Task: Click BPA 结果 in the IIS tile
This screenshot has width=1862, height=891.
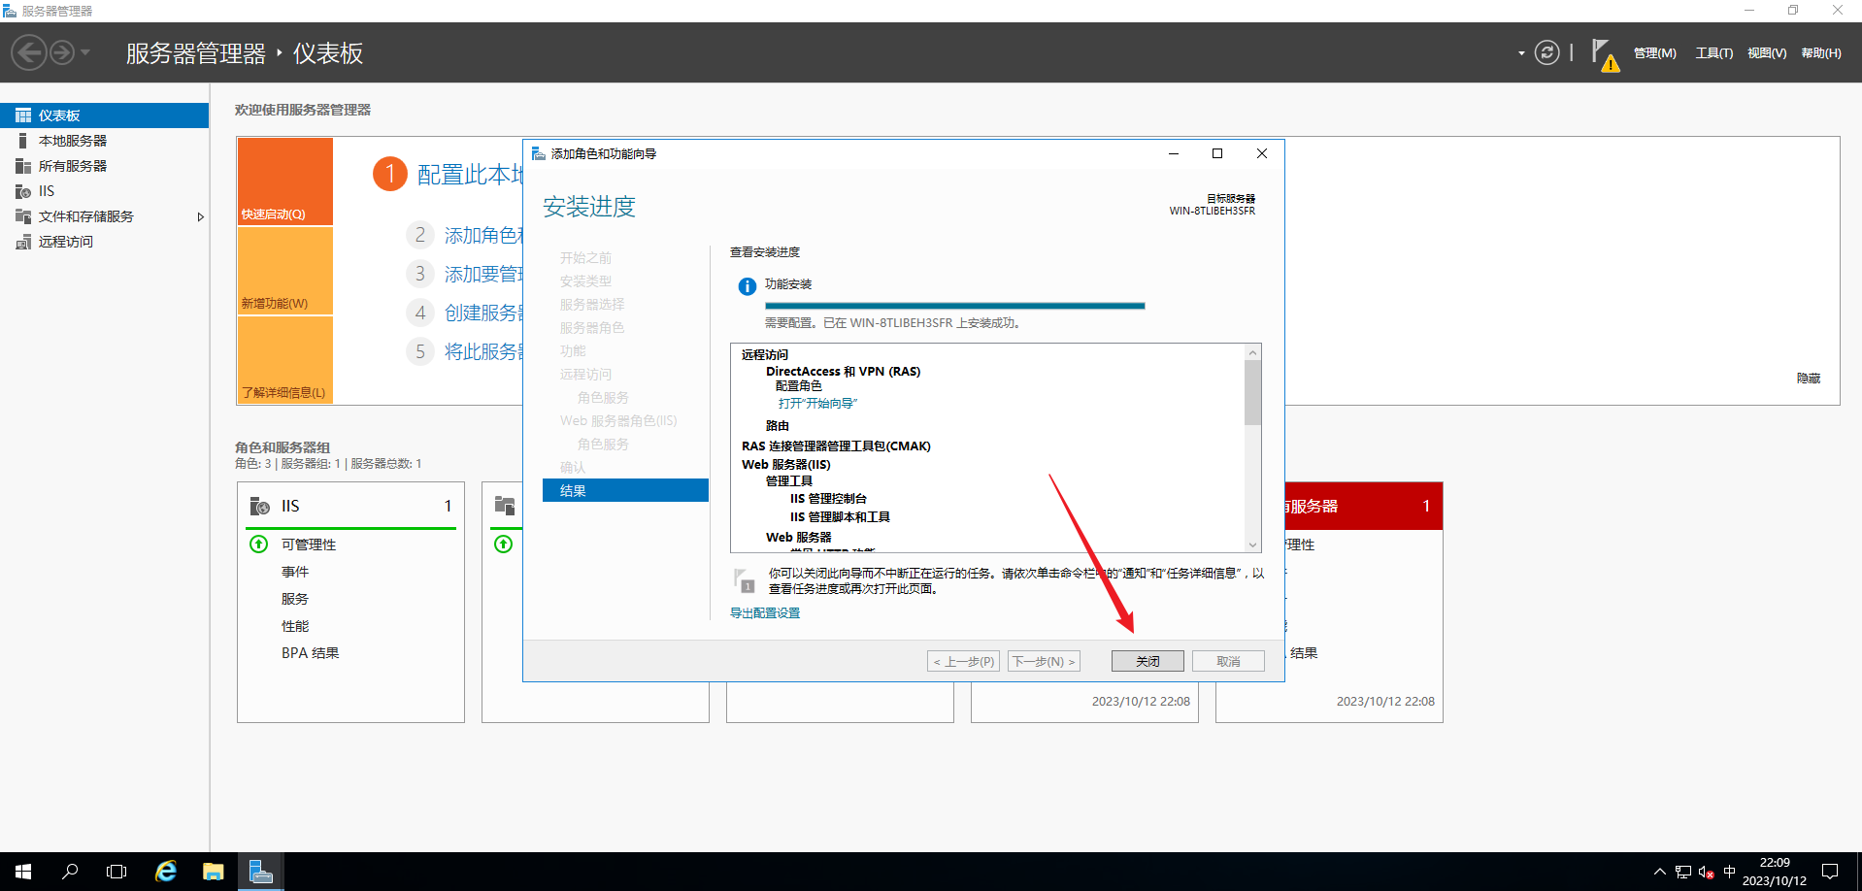Action: click(x=311, y=653)
